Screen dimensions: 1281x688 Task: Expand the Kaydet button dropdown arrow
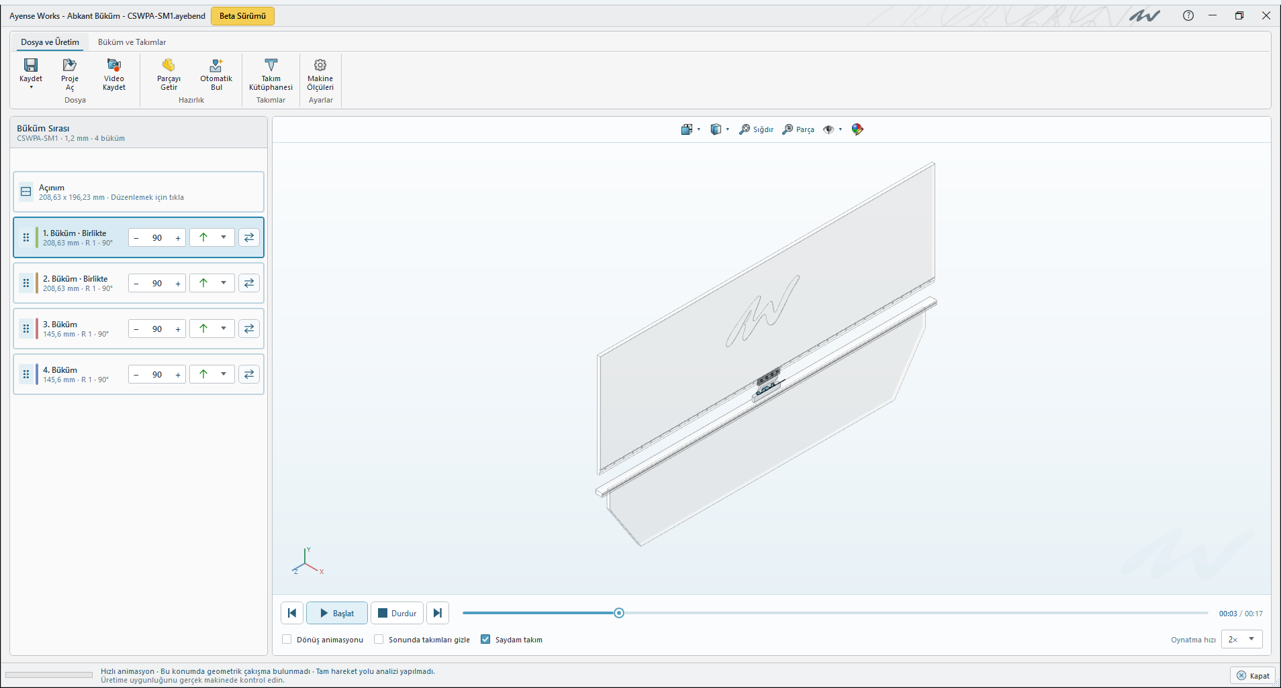click(31, 87)
